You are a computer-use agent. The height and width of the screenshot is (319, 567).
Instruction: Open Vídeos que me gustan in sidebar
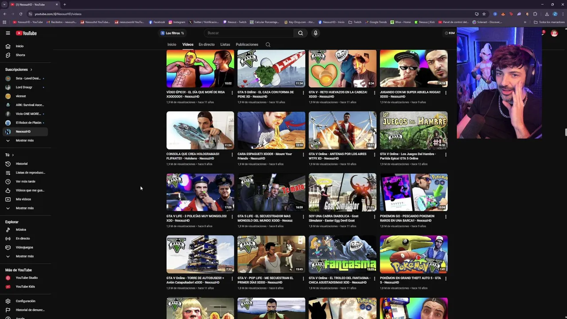[25, 190]
